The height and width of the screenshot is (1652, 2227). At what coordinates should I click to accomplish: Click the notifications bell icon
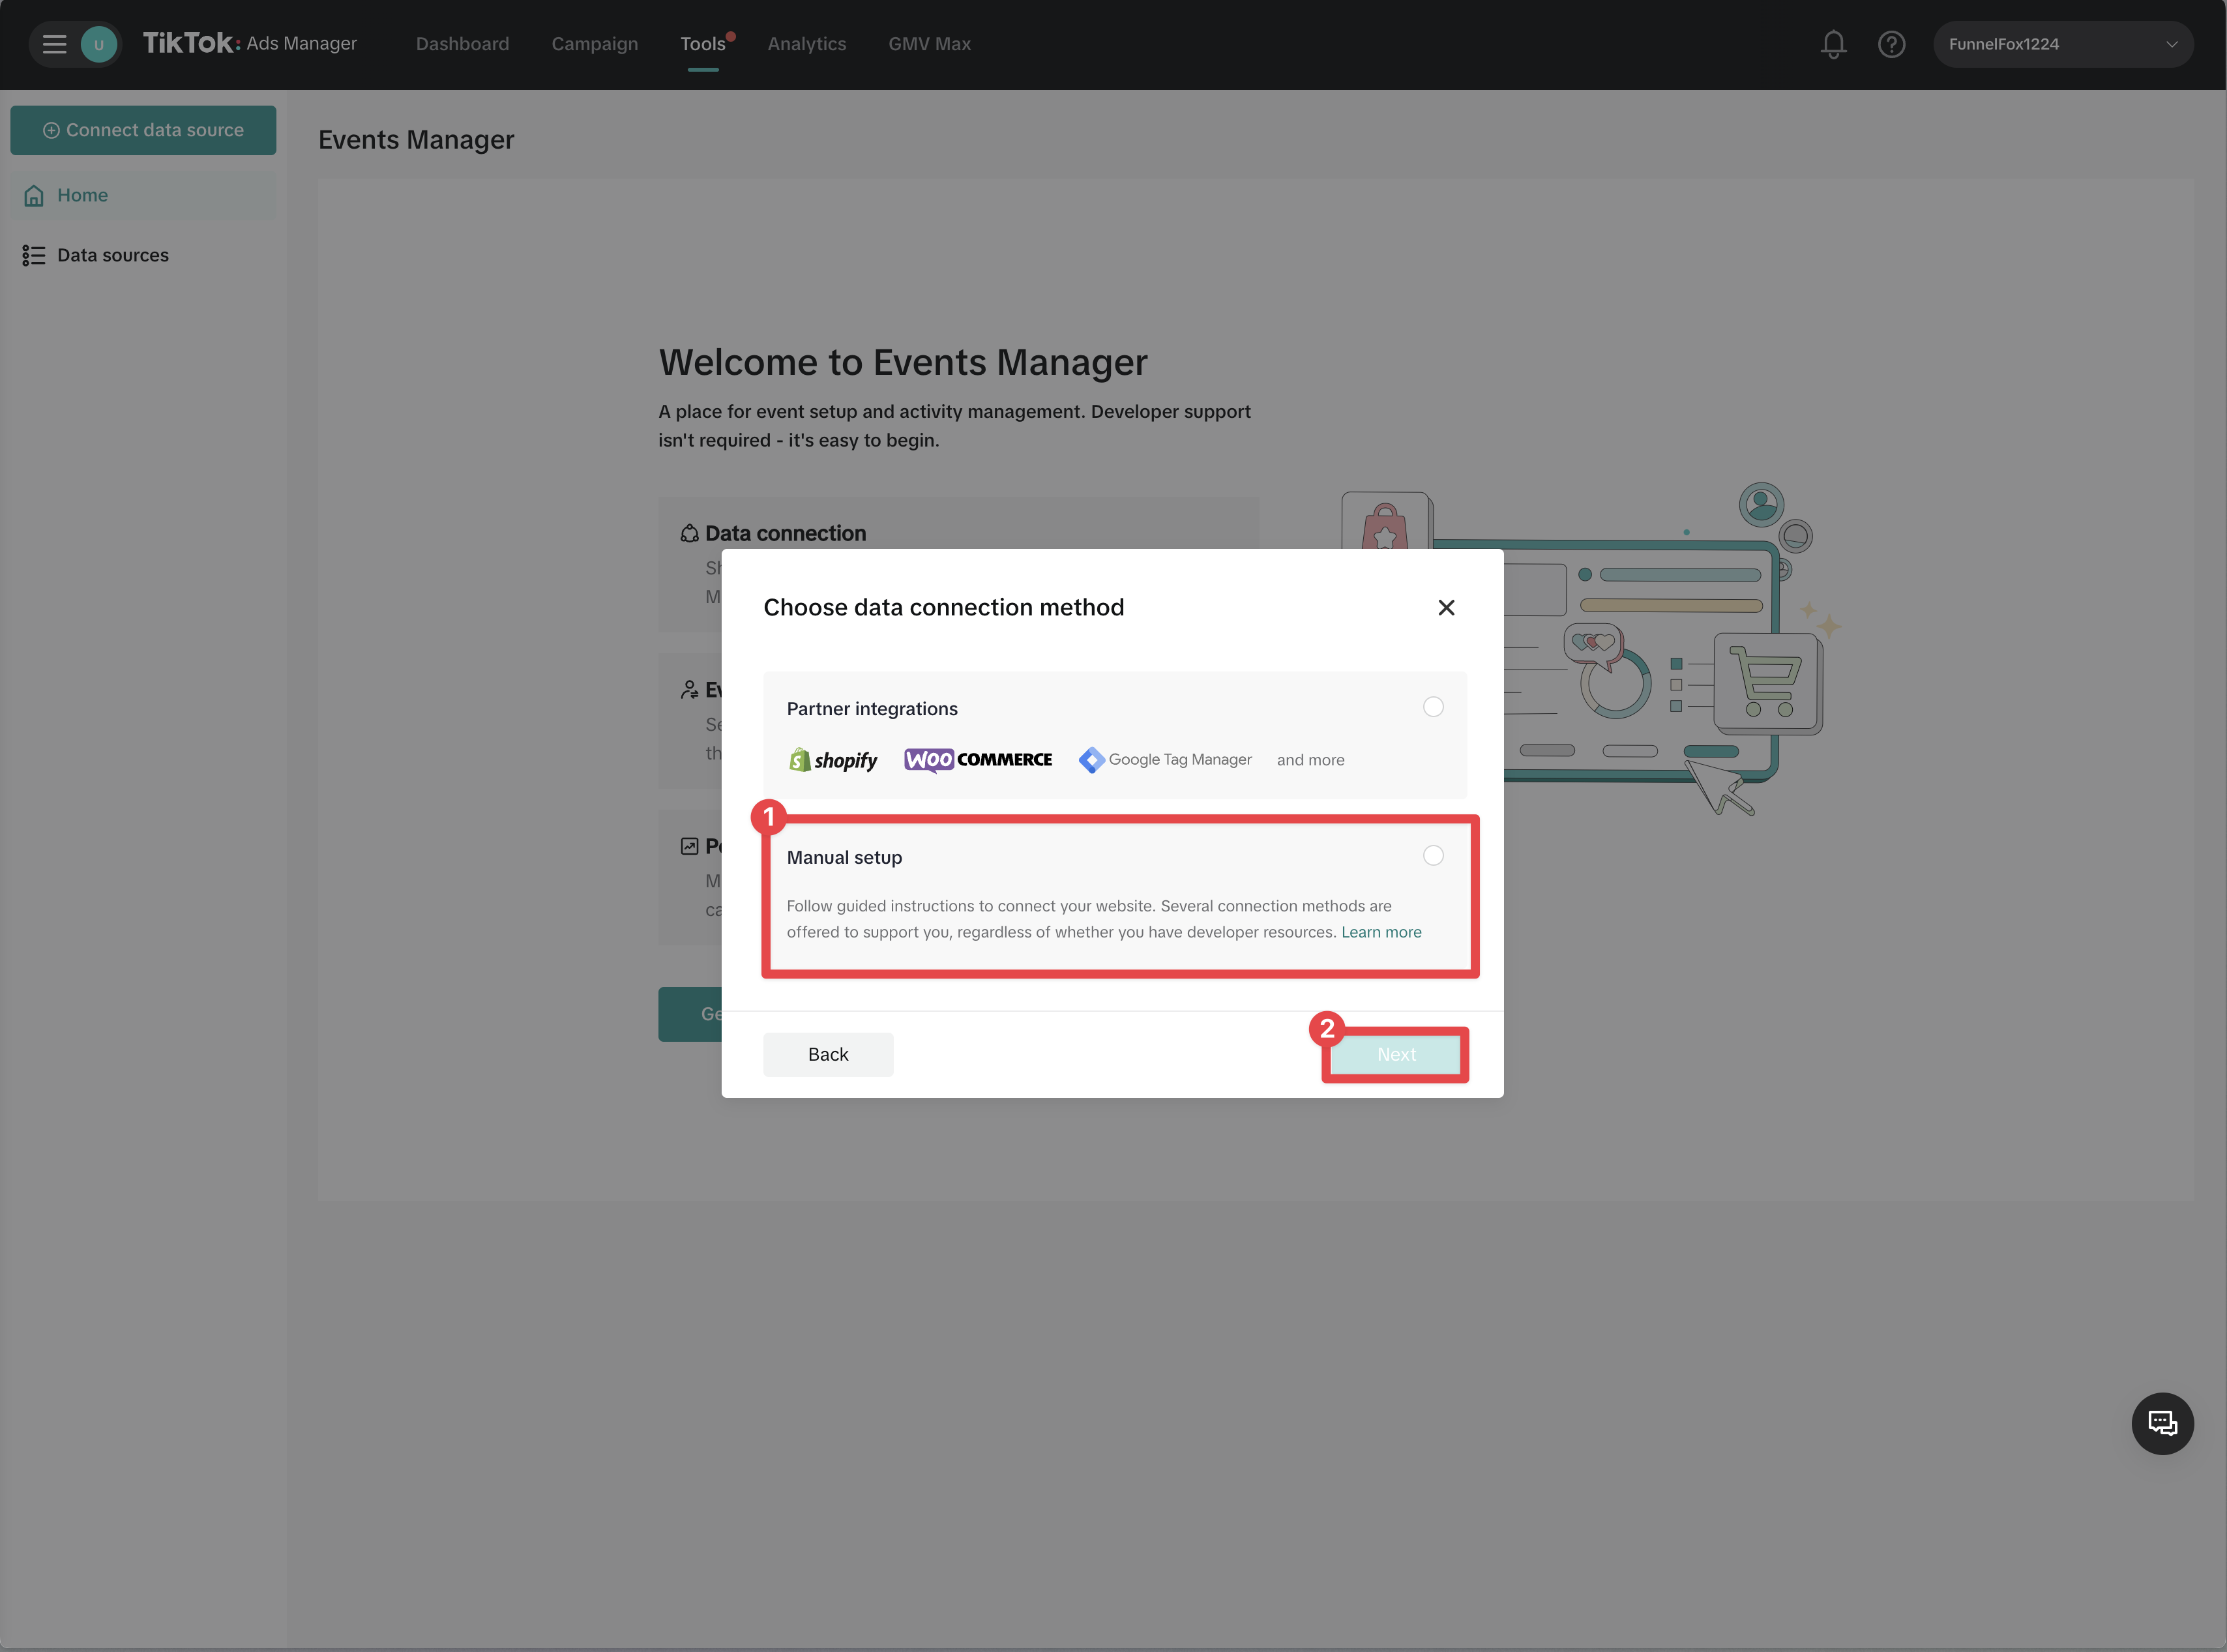pyautogui.click(x=1832, y=44)
